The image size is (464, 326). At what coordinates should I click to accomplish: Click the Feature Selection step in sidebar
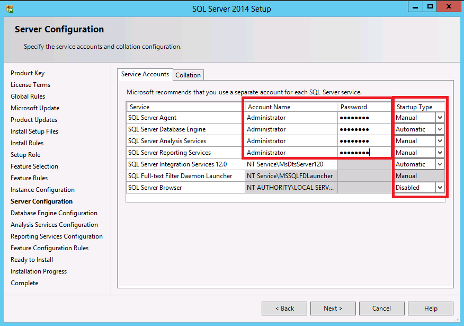pos(34,166)
